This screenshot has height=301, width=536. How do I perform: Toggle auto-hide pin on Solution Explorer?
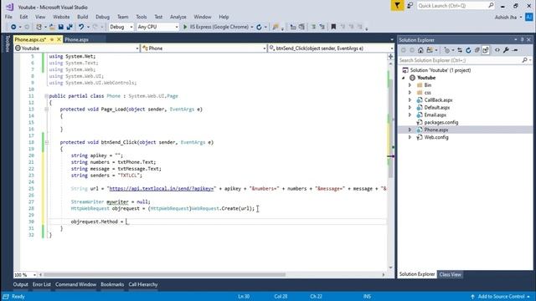click(522, 40)
